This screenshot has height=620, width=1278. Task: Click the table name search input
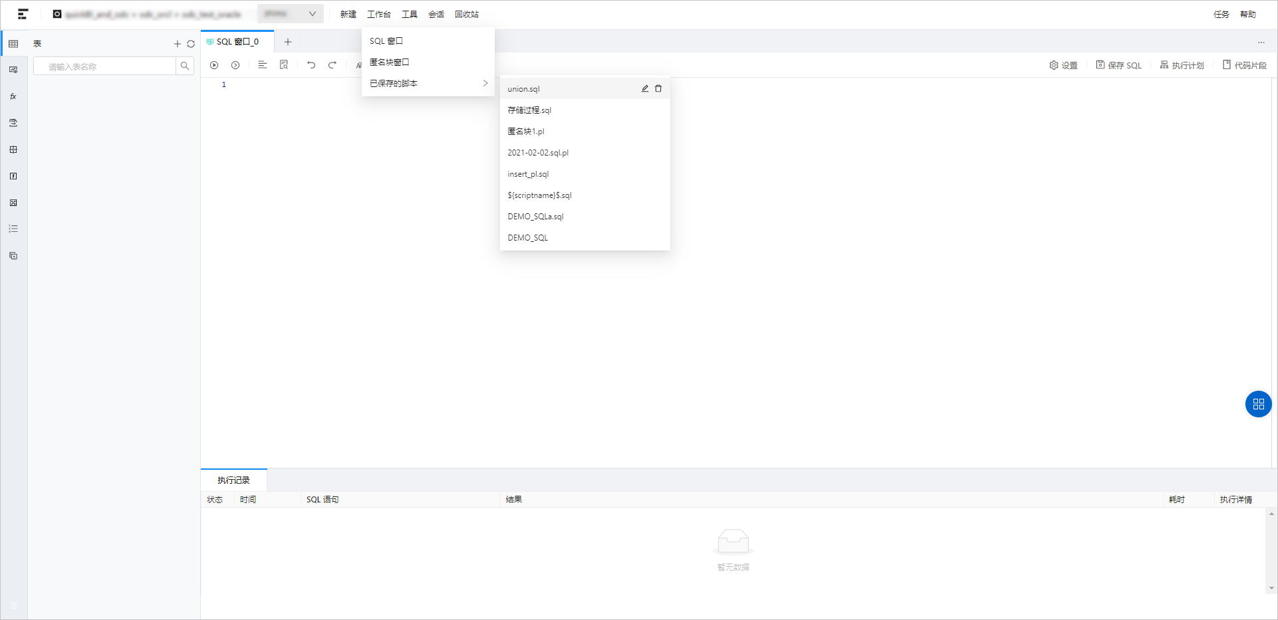[105, 66]
